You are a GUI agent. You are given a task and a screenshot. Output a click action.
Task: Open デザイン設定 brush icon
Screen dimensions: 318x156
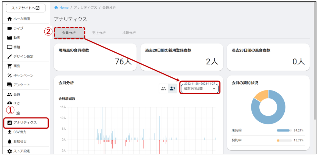pyautogui.click(x=10, y=57)
